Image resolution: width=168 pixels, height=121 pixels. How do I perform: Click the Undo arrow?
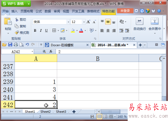[x=27, y=45]
